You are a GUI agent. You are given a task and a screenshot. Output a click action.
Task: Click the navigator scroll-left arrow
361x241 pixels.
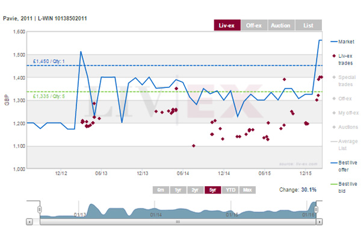tap(29, 222)
